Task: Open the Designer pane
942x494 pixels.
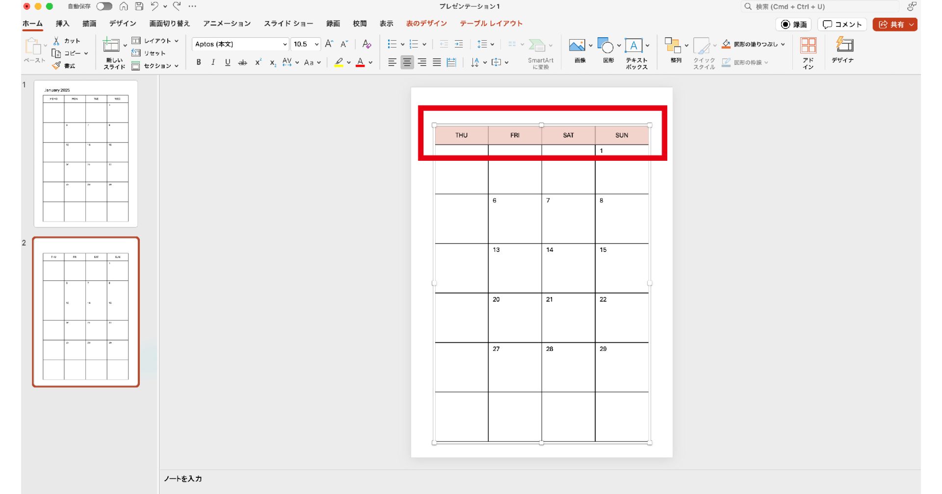Action: pyautogui.click(x=842, y=49)
